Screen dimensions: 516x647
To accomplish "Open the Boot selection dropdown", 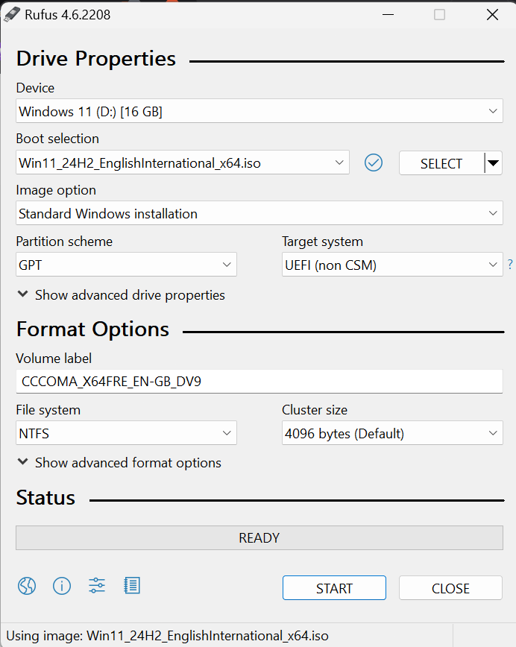I will 183,162.
